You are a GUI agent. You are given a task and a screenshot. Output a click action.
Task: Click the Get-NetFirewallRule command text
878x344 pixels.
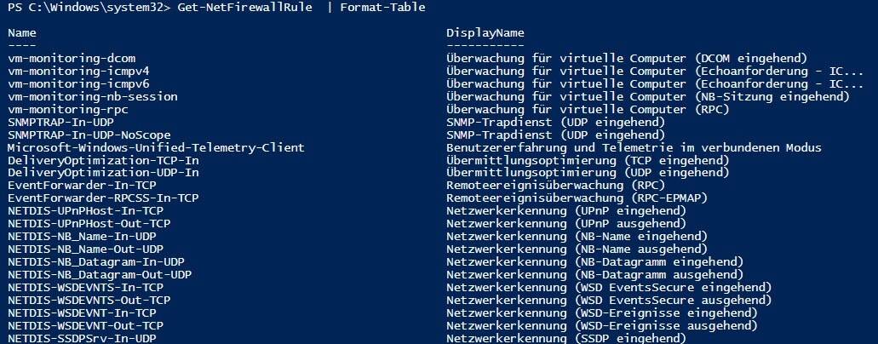point(248,8)
